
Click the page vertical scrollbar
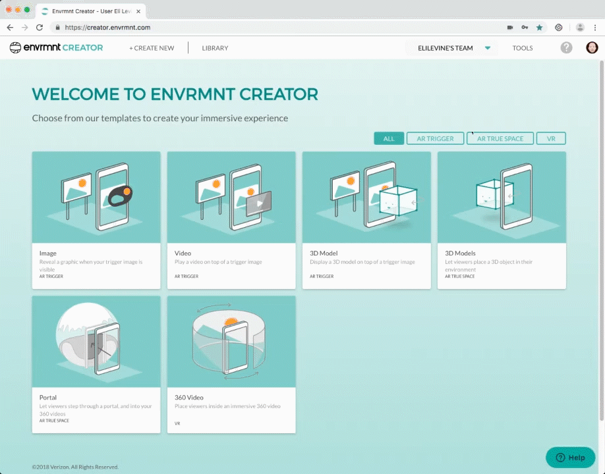[601, 241]
